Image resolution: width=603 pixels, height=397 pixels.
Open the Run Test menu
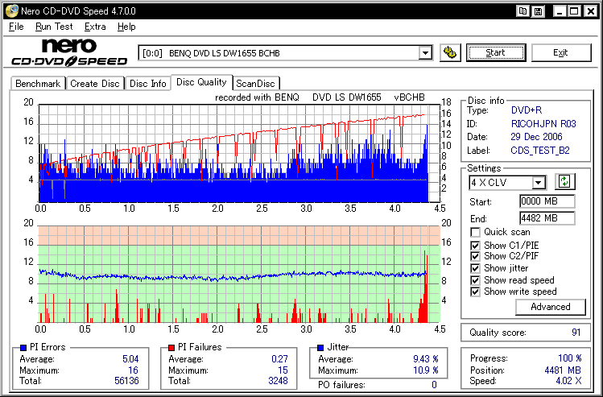coord(55,27)
